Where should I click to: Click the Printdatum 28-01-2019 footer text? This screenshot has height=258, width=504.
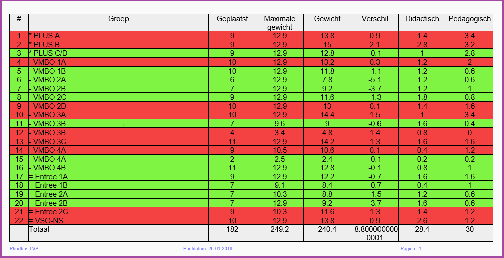[208, 249]
